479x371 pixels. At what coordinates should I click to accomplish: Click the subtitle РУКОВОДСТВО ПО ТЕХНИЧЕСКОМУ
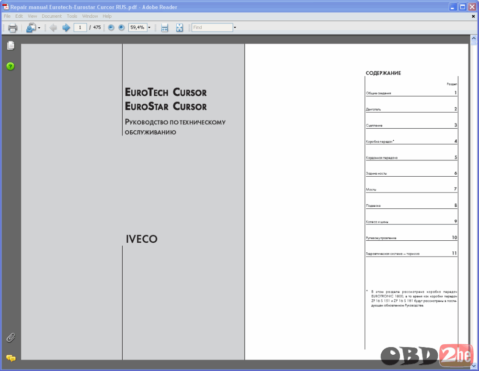(x=175, y=122)
